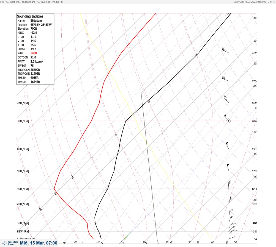Click the "400[hPa]" pressure label
The width and height of the screenshot is (276, 247).
[23, 149]
